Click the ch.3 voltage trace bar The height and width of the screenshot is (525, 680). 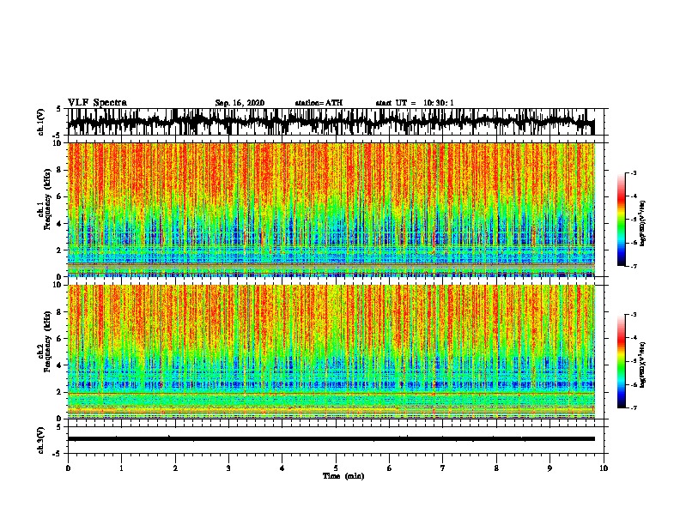[x=331, y=439]
